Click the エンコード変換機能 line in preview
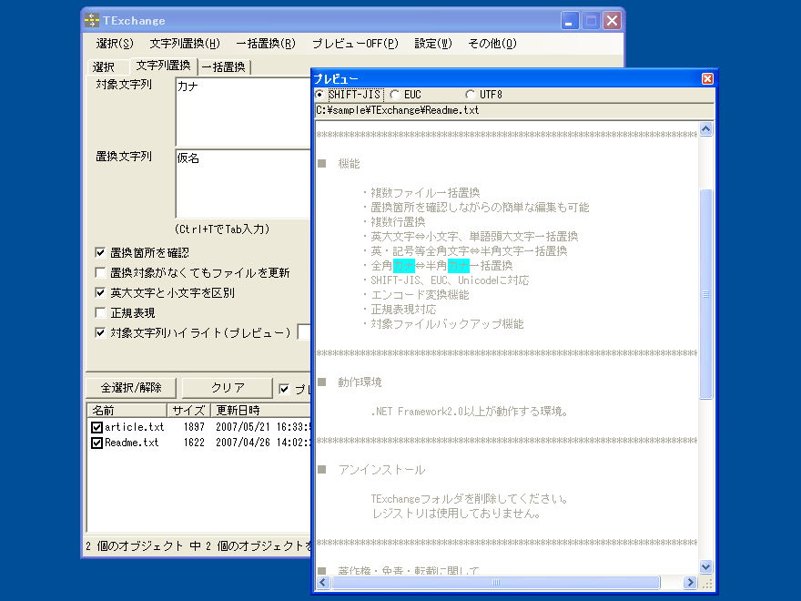801x601 pixels. pyautogui.click(x=420, y=295)
